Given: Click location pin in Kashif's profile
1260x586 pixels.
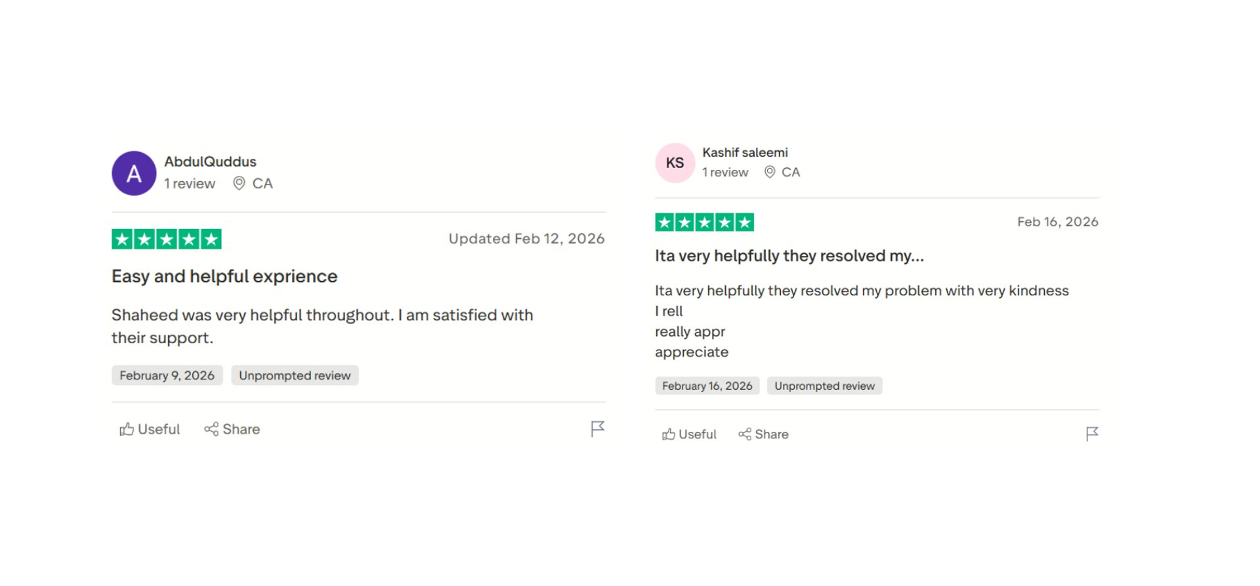Looking at the screenshot, I should pos(770,172).
